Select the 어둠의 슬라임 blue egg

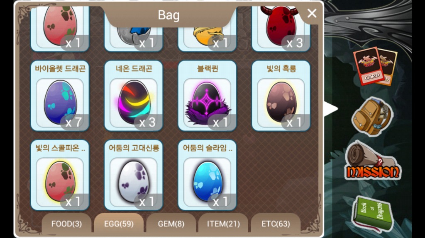coord(208,175)
